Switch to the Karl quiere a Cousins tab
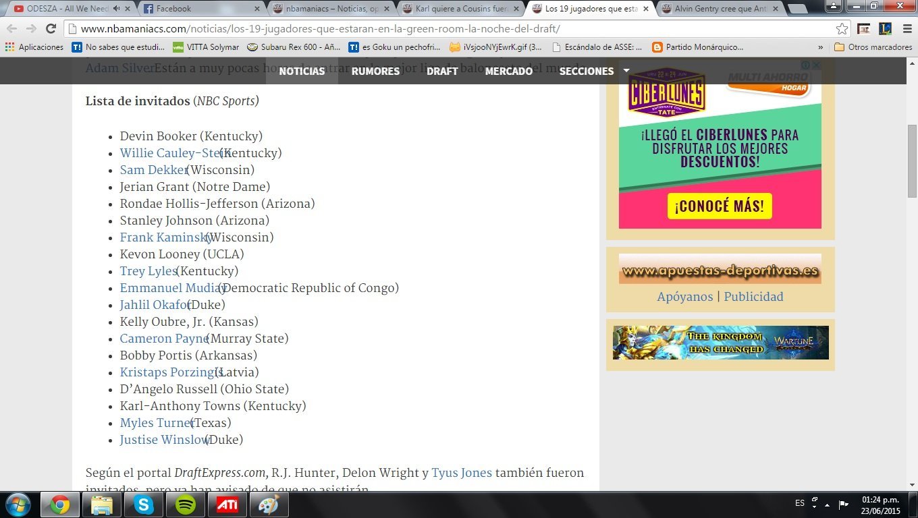The width and height of the screenshot is (918, 518). coord(460,9)
